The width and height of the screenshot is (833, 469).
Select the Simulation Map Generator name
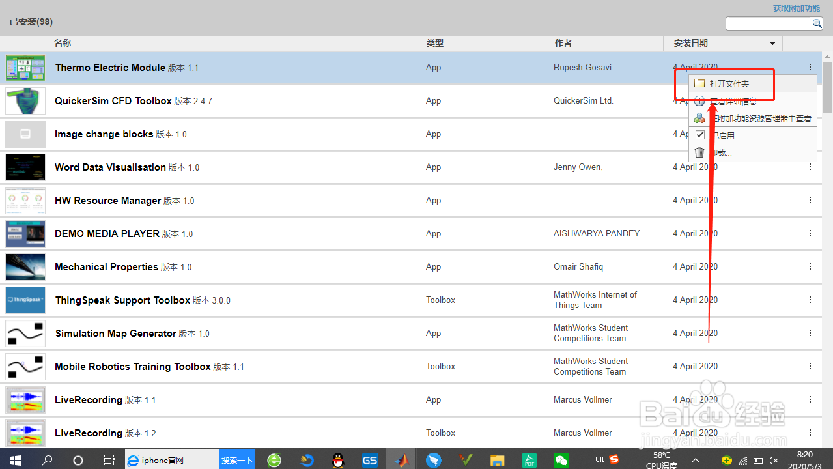116,334
